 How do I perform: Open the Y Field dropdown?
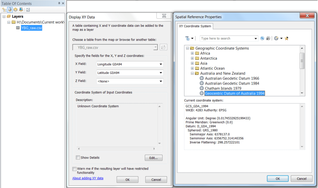(x=161, y=73)
